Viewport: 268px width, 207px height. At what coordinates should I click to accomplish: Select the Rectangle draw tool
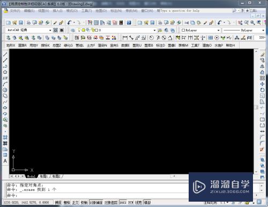tap(5, 78)
